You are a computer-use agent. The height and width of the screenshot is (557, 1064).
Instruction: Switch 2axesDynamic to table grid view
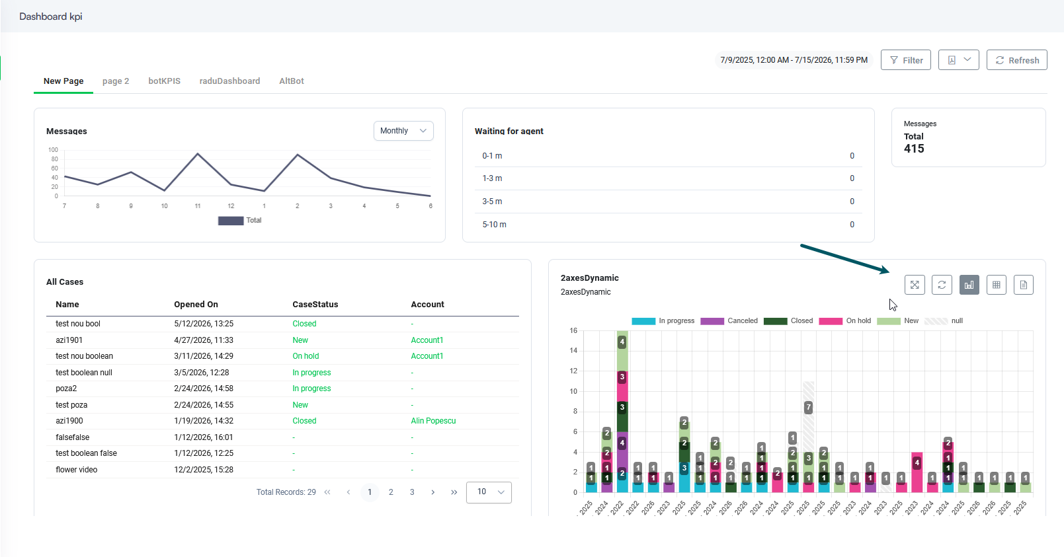click(996, 285)
